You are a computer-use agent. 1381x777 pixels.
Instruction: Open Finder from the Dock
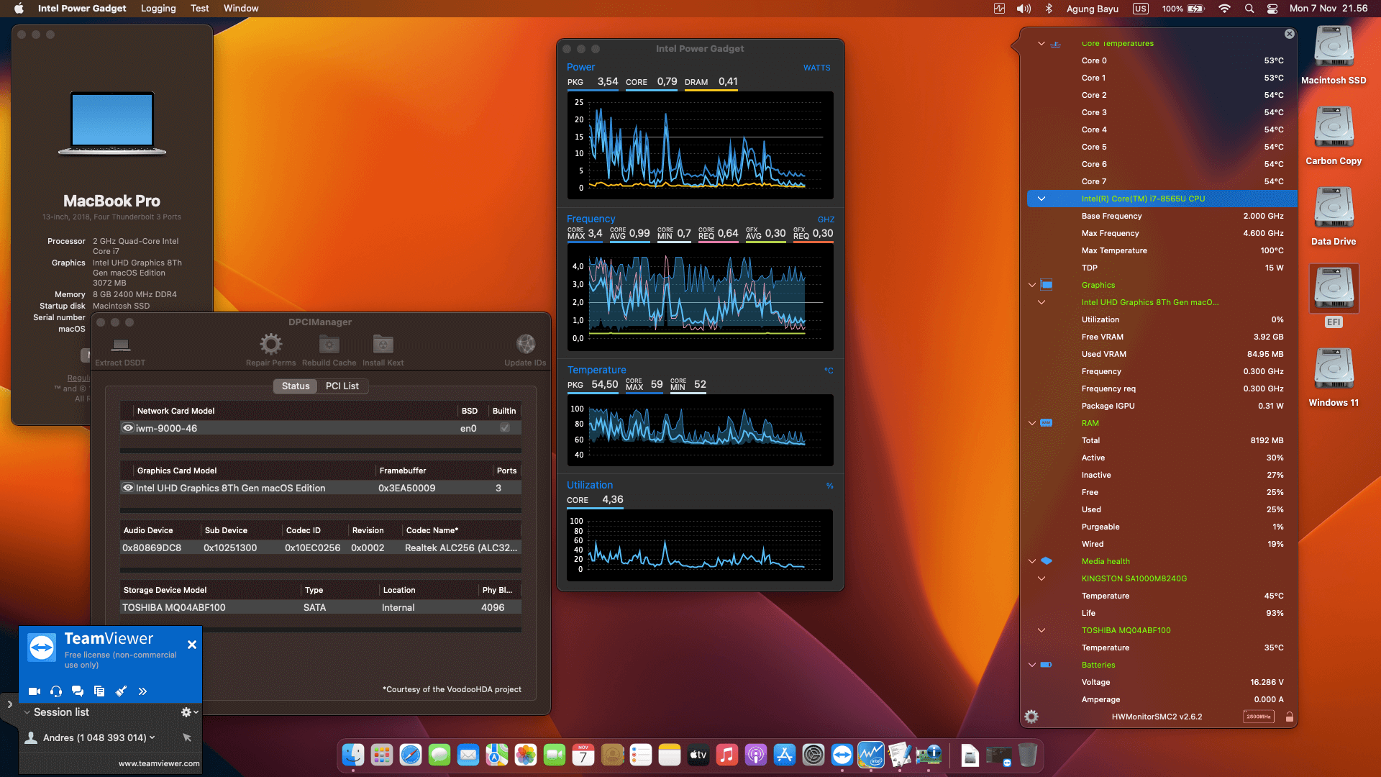[353, 755]
